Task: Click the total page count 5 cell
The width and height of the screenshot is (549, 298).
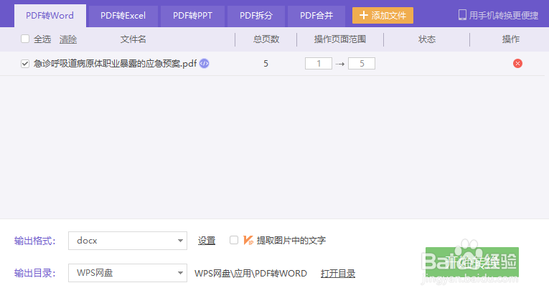Action: 266,64
